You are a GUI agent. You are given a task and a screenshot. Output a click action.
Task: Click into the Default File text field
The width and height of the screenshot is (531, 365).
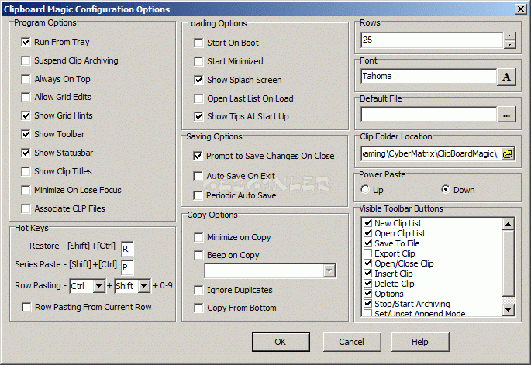(429, 115)
